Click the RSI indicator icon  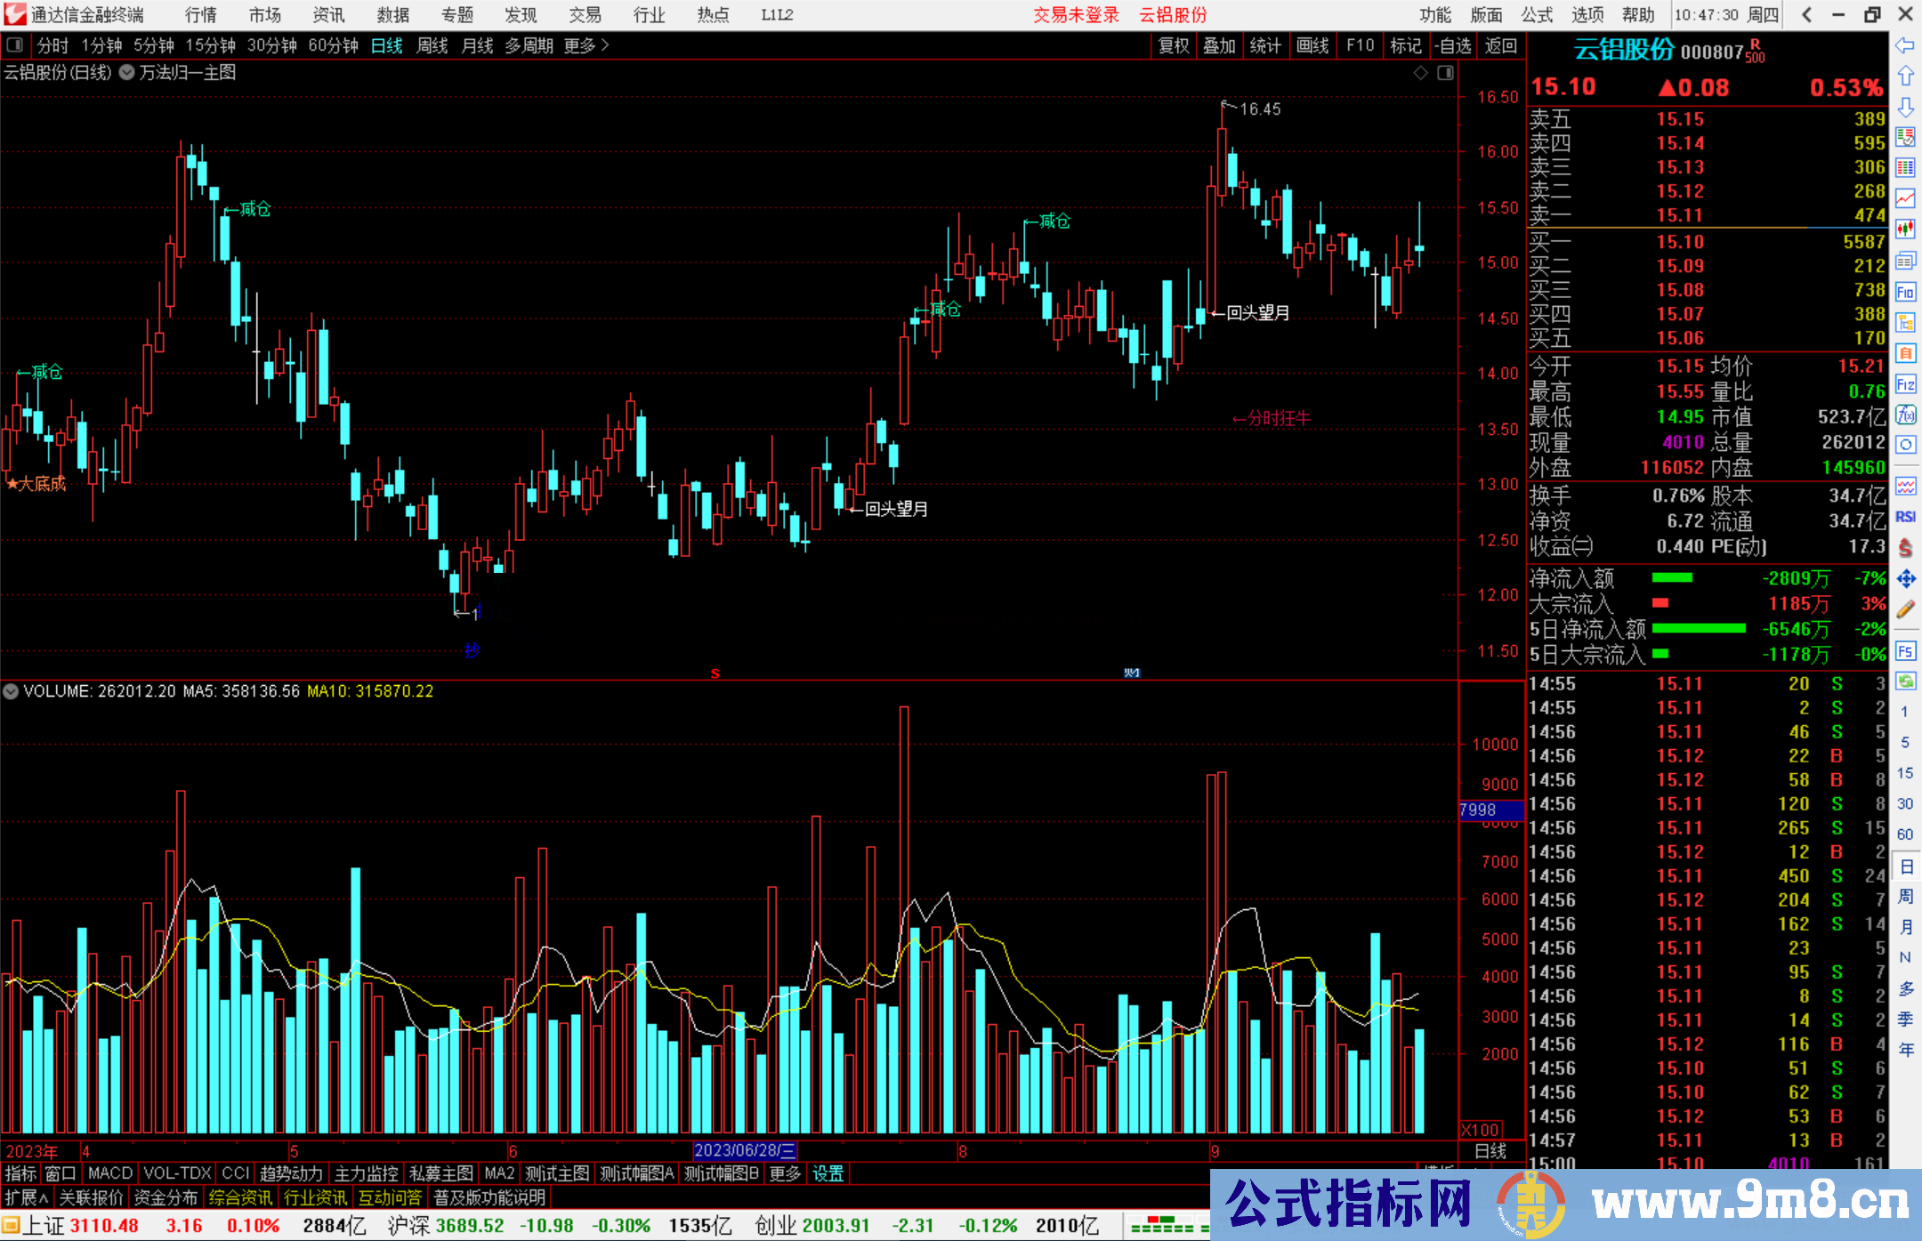1905,517
